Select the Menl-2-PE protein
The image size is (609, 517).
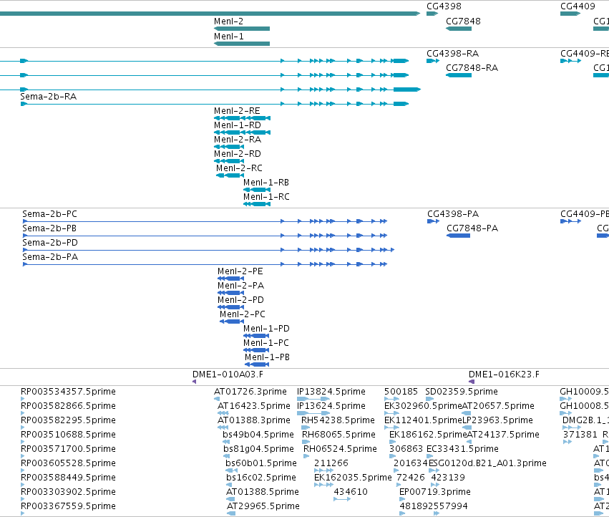click(x=230, y=279)
